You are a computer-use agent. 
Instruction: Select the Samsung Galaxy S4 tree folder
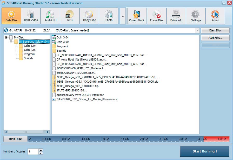(x=34, y=42)
